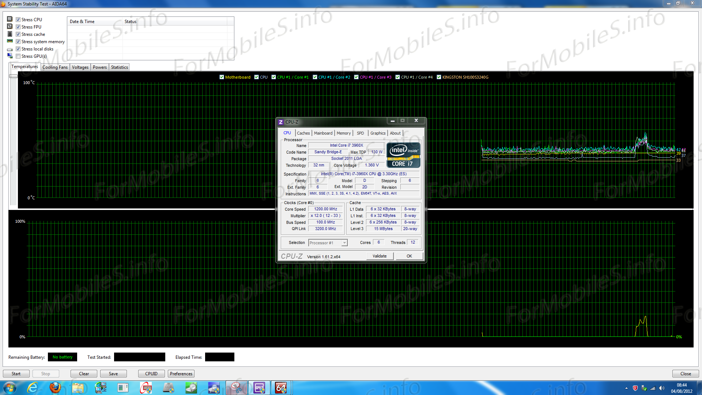Open the Snipping Tool taskbar icon
Viewport: 702px width, 395px height.
236,388
